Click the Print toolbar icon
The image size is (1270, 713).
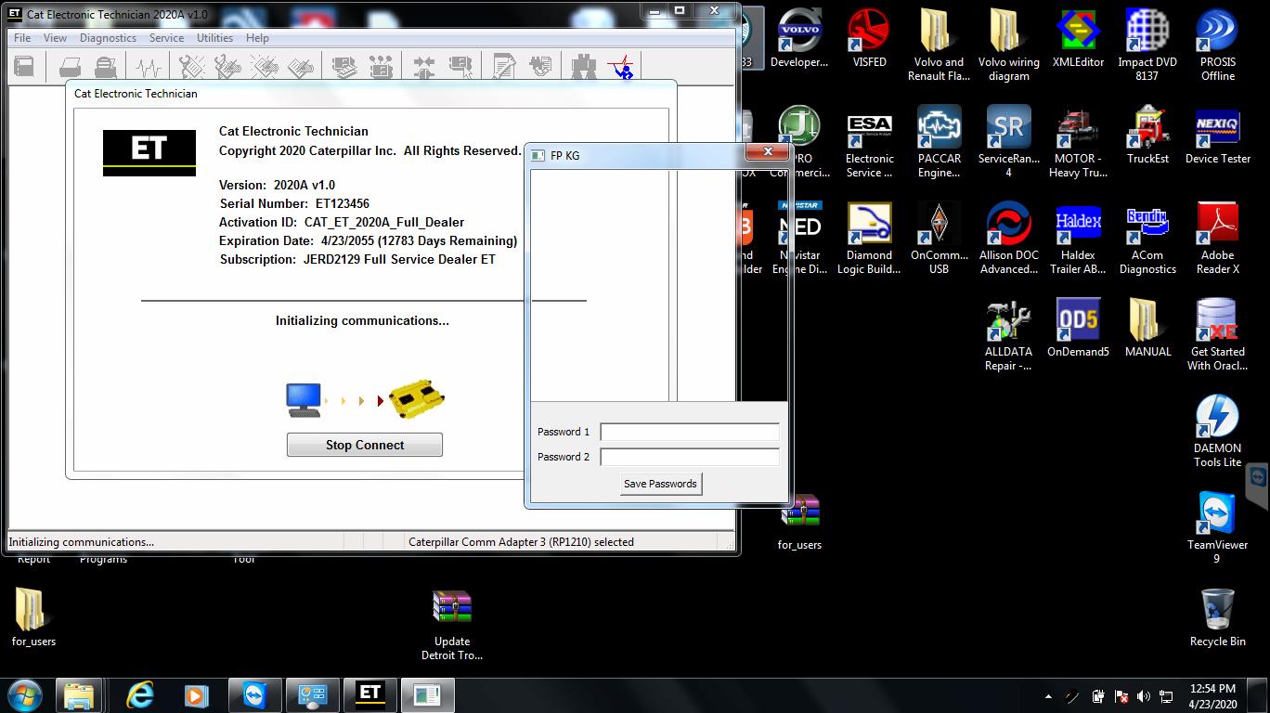tap(71, 66)
